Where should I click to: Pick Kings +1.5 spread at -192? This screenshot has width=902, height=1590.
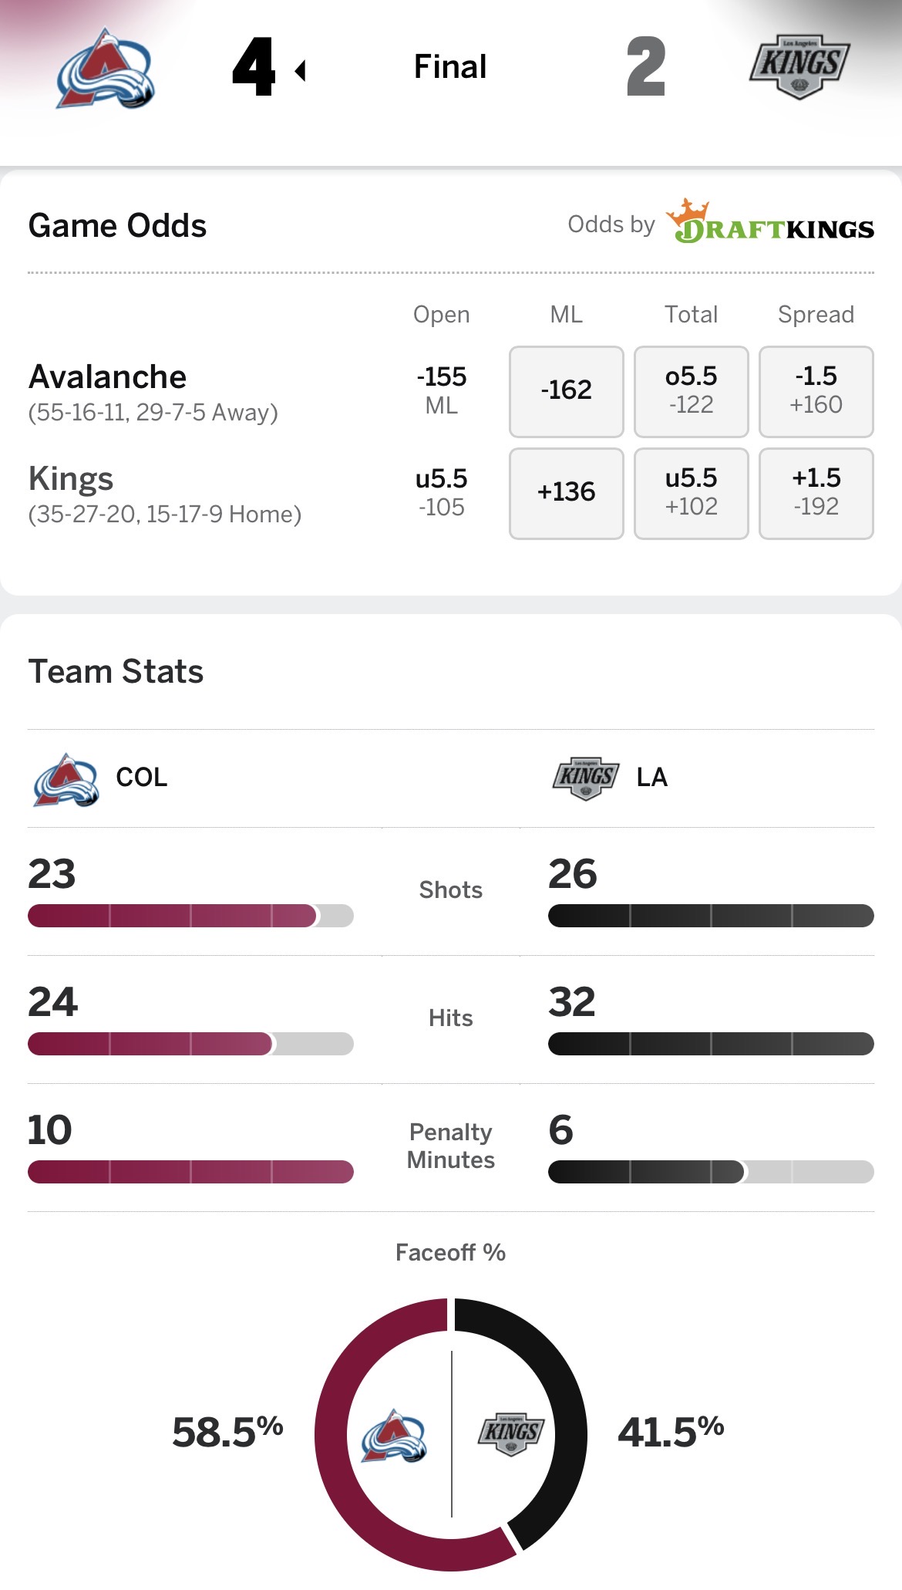tap(816, 493)
